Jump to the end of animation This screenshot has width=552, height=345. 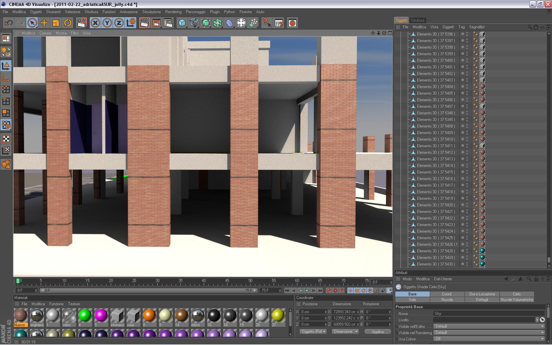tap(320, 290)
